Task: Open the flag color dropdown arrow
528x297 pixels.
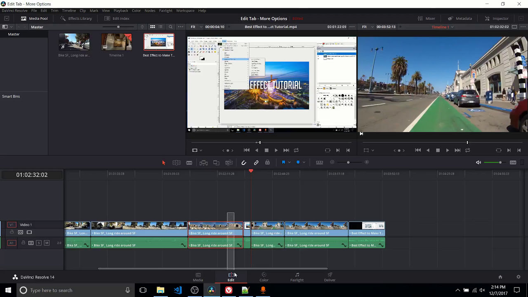Action: tap(289, 163)
